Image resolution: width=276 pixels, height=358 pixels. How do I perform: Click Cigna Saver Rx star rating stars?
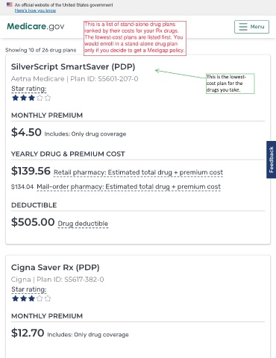31,298
